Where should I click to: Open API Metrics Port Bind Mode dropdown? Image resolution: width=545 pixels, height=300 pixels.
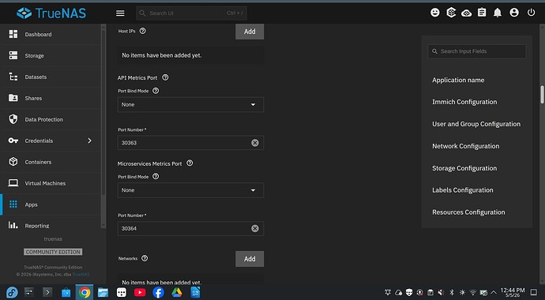click(190, 104)
